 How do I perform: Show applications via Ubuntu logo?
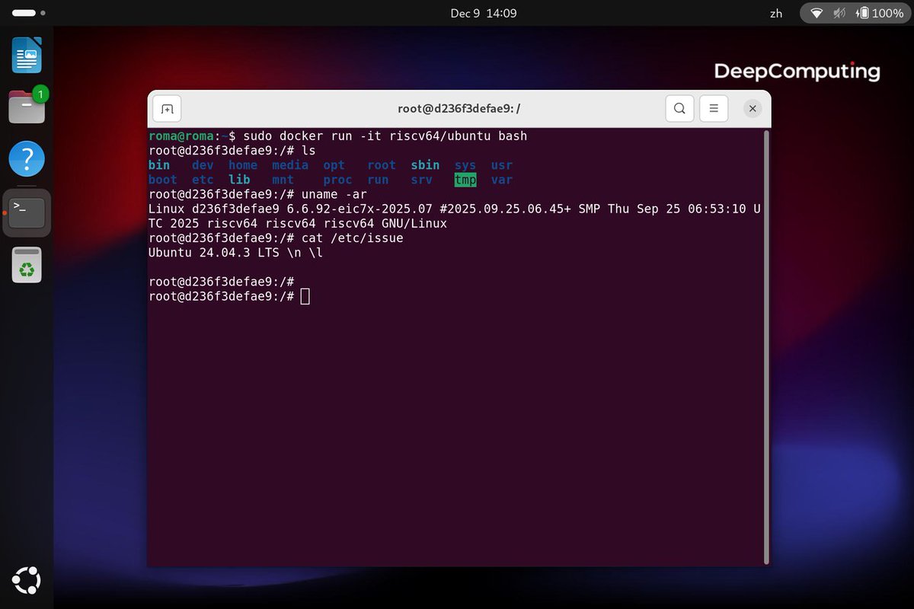coord(27,580)
